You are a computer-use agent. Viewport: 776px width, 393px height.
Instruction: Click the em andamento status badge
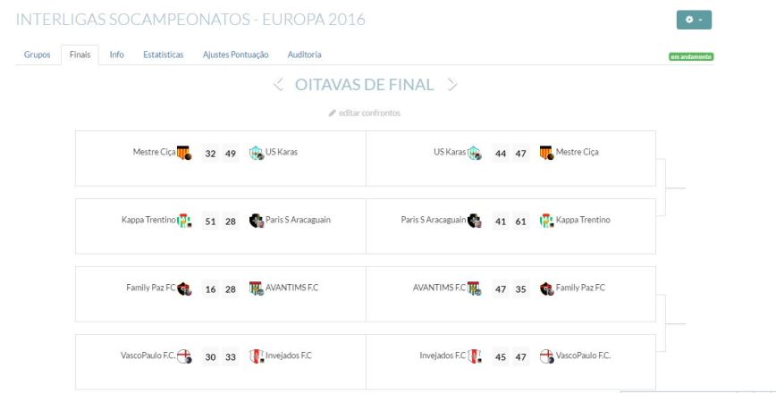(690, 56)
